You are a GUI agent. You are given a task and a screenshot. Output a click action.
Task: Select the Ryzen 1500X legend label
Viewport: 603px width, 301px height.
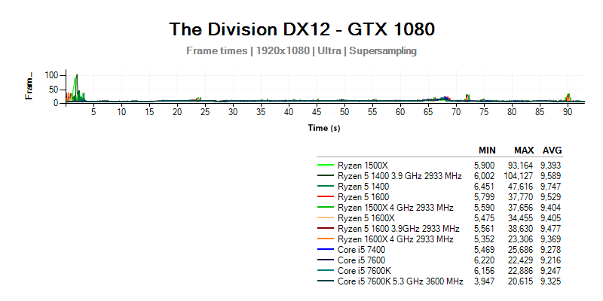click(x=363, y=166)
